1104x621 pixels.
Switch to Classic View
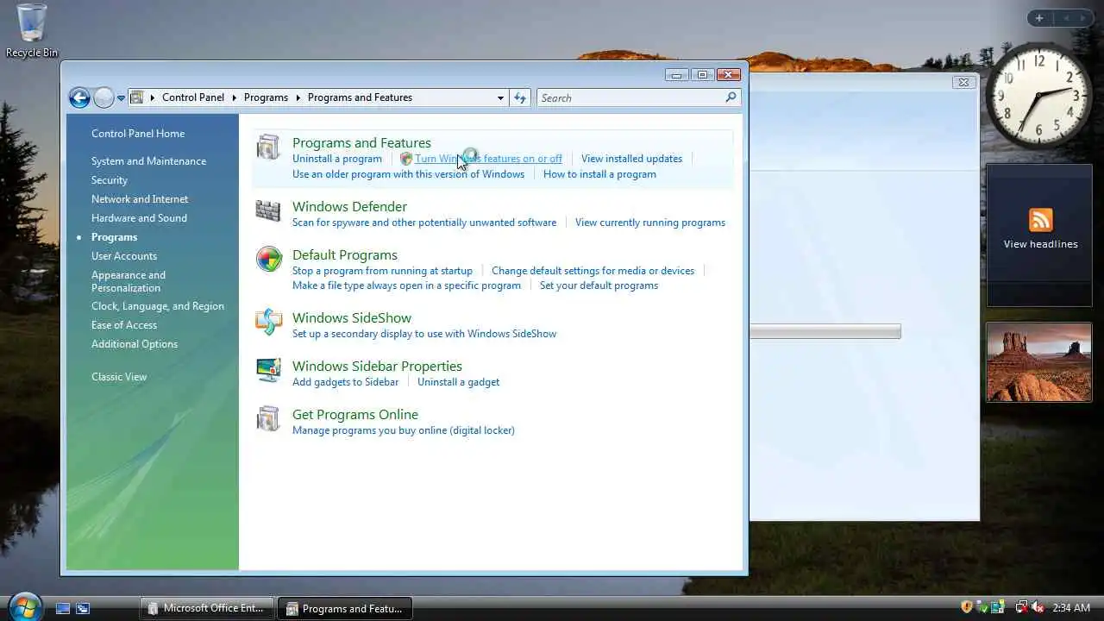click(119, 377)
